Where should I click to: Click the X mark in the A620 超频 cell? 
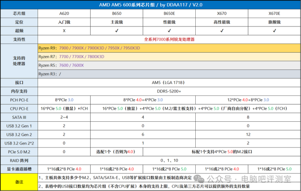pyautogui.click(x=64, y=31)
